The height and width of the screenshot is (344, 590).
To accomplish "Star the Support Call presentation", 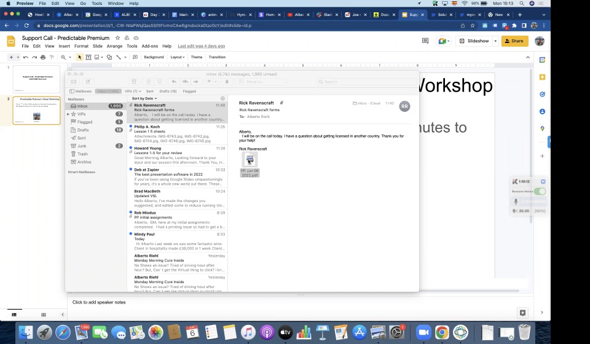I will click(x=117, y=38).
